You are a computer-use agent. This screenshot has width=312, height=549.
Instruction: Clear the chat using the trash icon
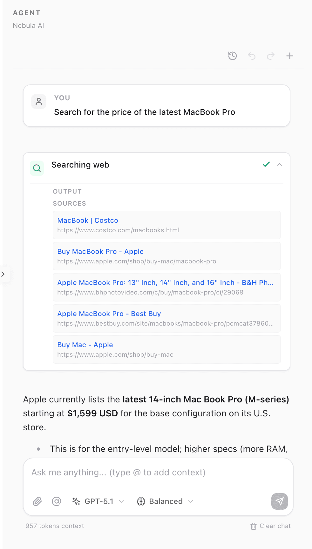pos(253,526)
